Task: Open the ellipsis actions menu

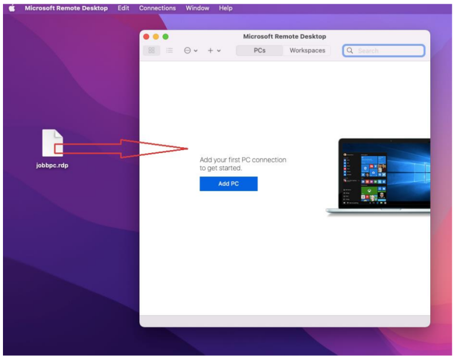Action: click(x=190, y=51)
